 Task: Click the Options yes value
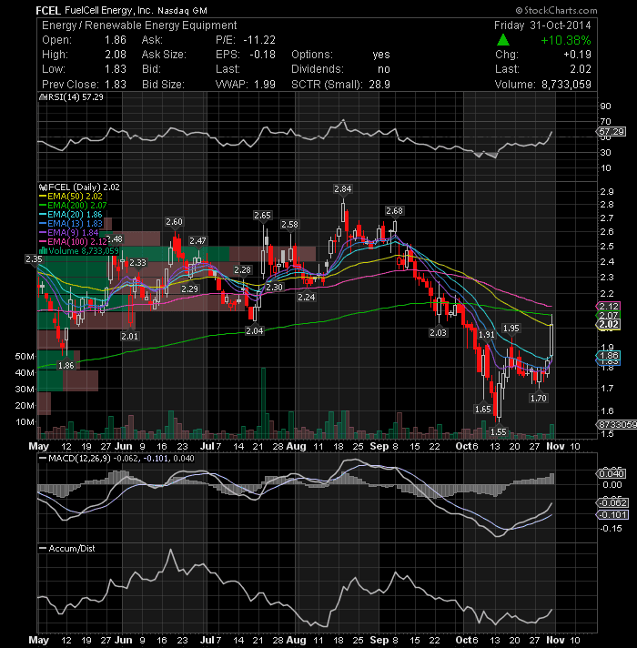[x=381, y=55]
